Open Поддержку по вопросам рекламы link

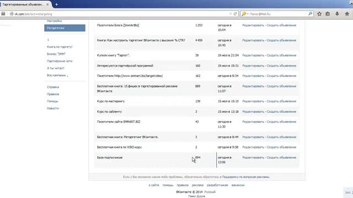[x=246, y=177]
